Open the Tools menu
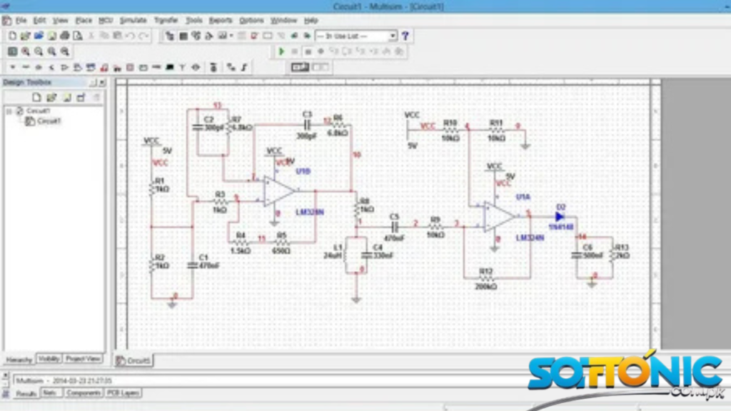The image size is (731, 411). 194,21
